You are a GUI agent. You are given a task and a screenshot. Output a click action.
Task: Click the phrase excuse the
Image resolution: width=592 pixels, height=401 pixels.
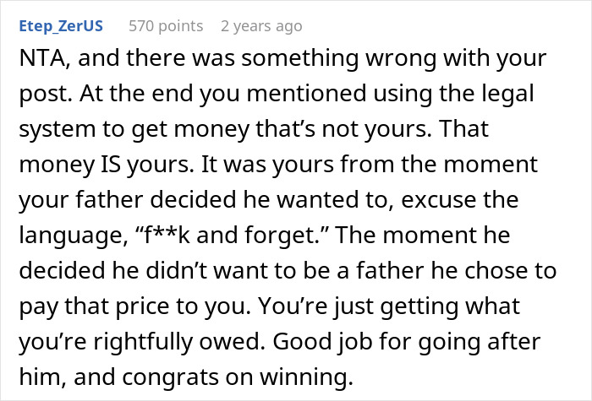pyautogui.click(x=459, y=199)
